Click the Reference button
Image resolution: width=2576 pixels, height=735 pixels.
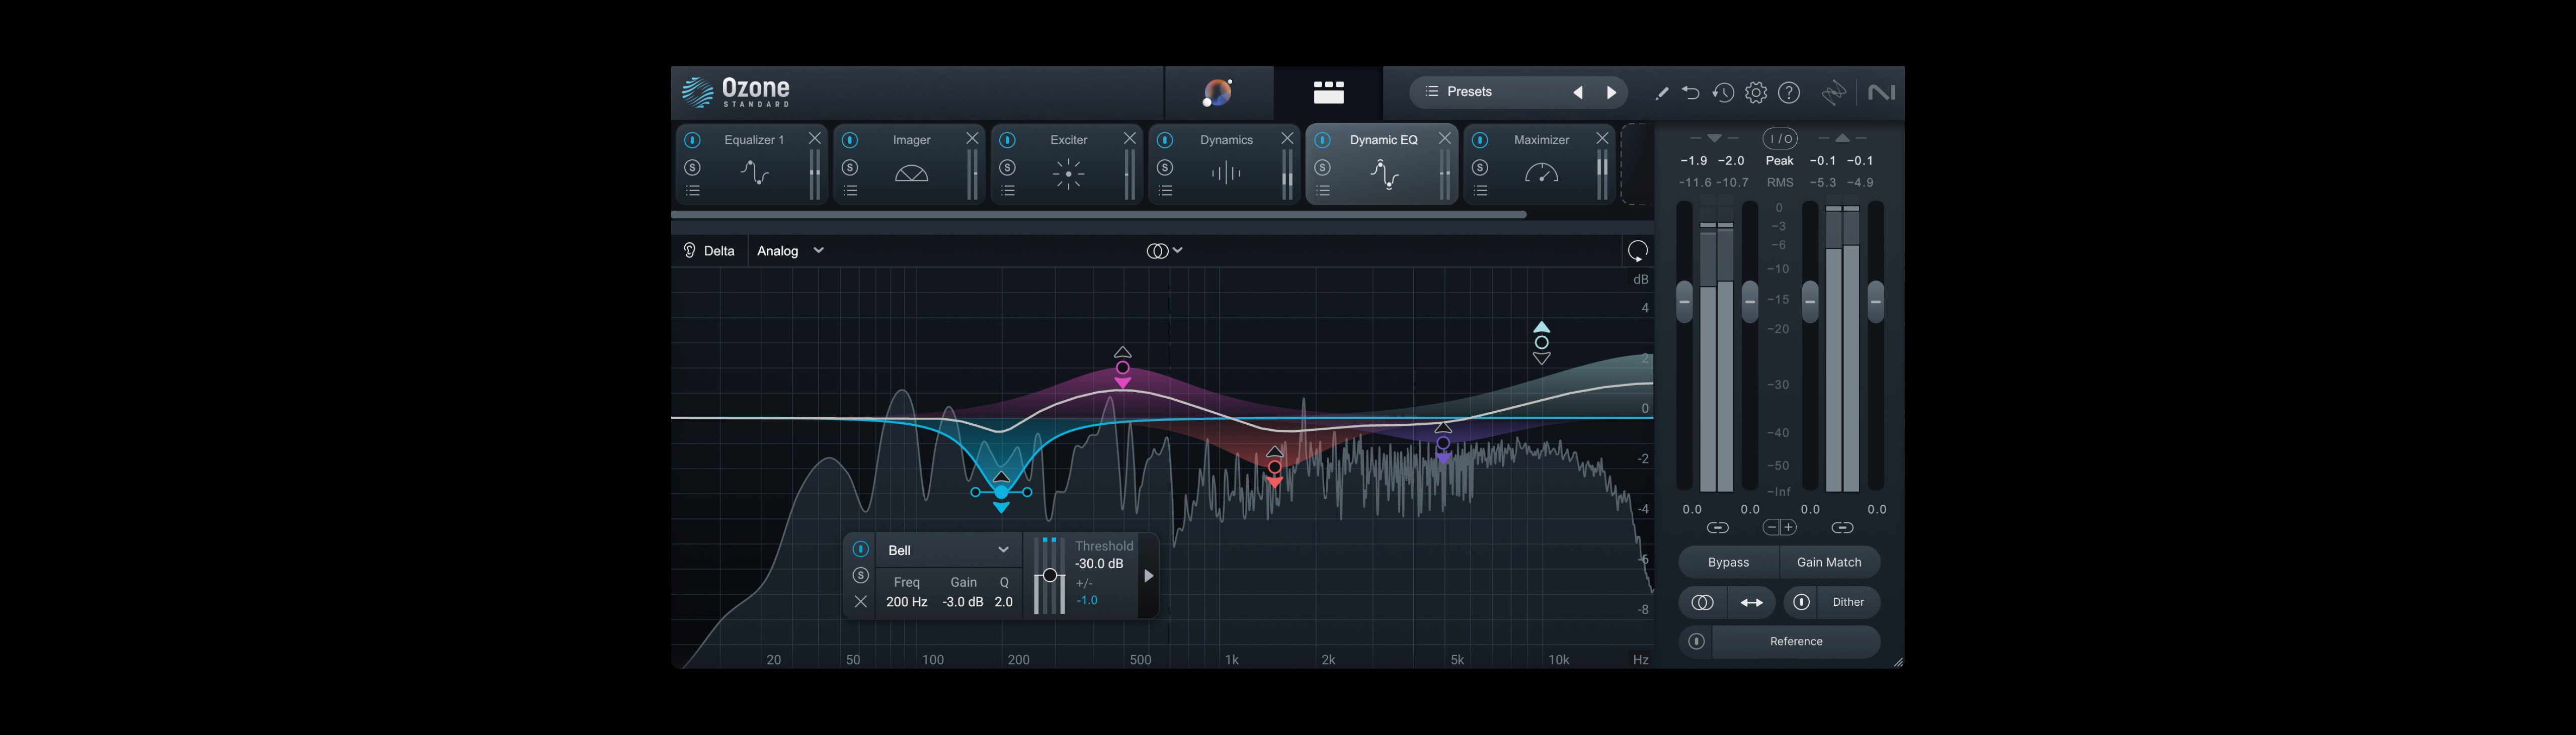[x=1796, y=641]
